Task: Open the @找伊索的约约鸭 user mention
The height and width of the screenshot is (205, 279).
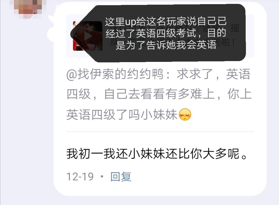Action: 115,74
